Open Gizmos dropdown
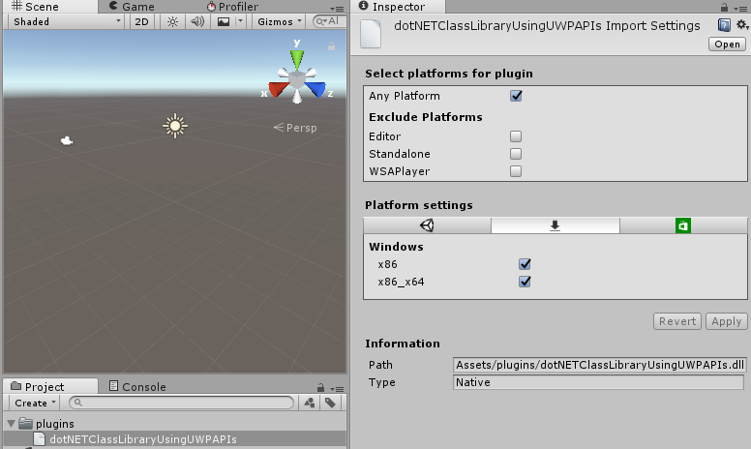The image size is (751, 449). click(280, 21)
